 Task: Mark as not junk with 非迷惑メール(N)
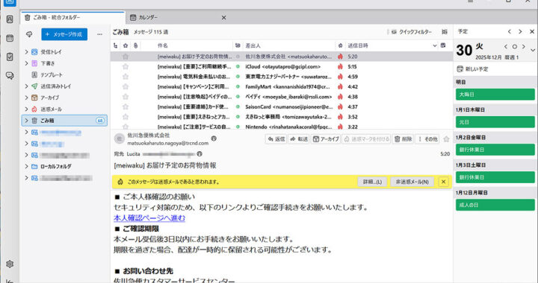coord(412,182)
